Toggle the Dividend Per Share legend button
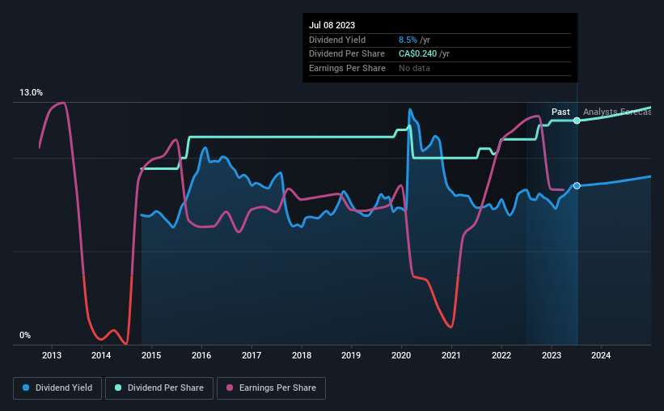Viewport: 664px width, 411px height. [159, 388]
